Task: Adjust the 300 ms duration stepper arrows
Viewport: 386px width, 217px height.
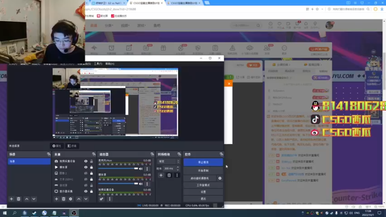Action: [178, 168]
